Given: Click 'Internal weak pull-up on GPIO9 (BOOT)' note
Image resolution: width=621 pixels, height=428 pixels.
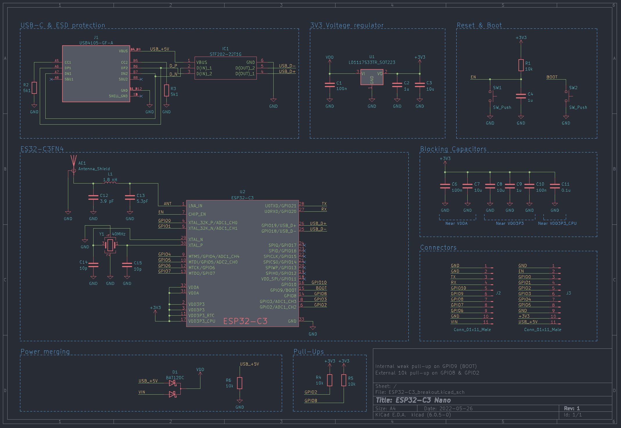Looking at the screenshot, I should pyautogui.click(x=426, y=366).
